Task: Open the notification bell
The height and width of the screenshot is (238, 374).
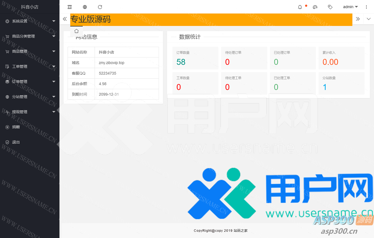Action: 300,7
